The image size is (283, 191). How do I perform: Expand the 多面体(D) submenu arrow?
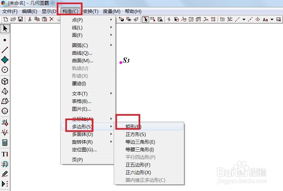coord(111,134)
